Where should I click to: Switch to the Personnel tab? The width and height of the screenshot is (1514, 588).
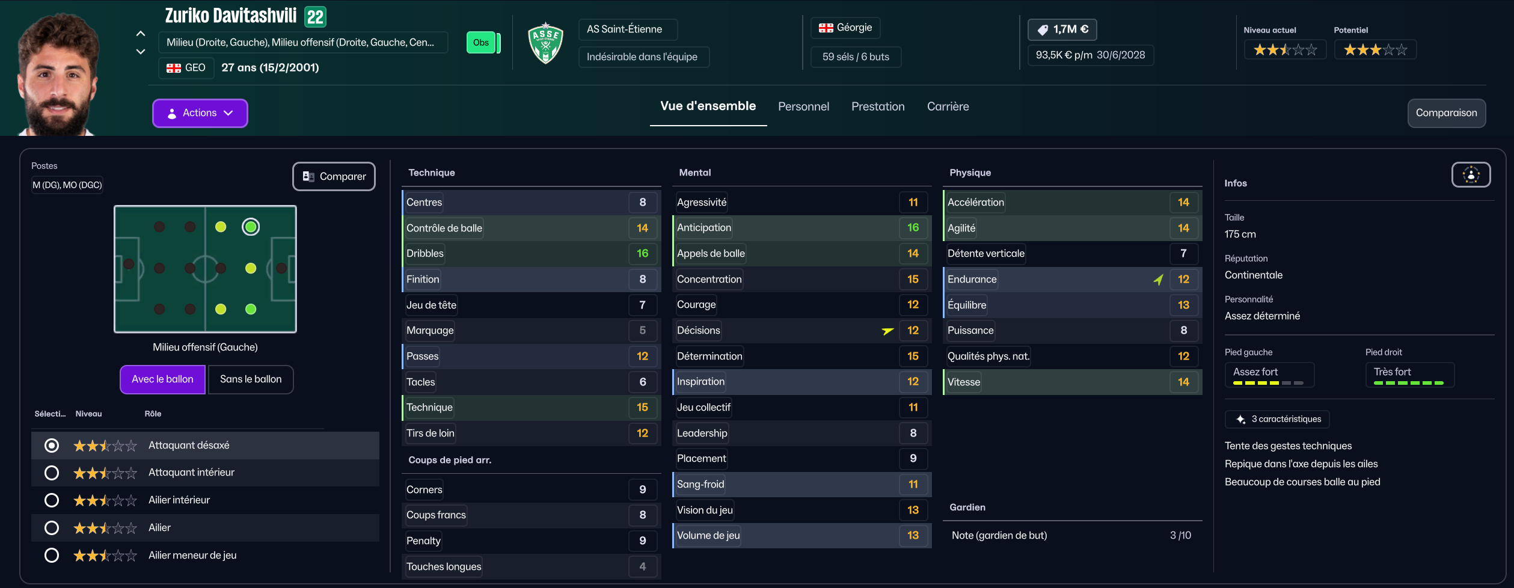pyautogui.click(x=803, y=106)
